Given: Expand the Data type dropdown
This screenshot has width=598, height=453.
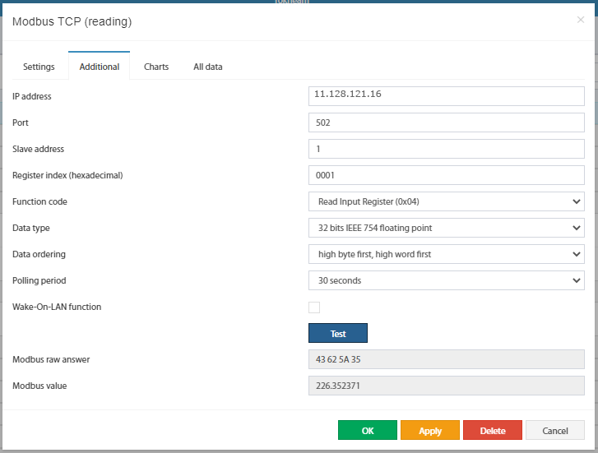Looking at the screenshot, I should 446,228.
